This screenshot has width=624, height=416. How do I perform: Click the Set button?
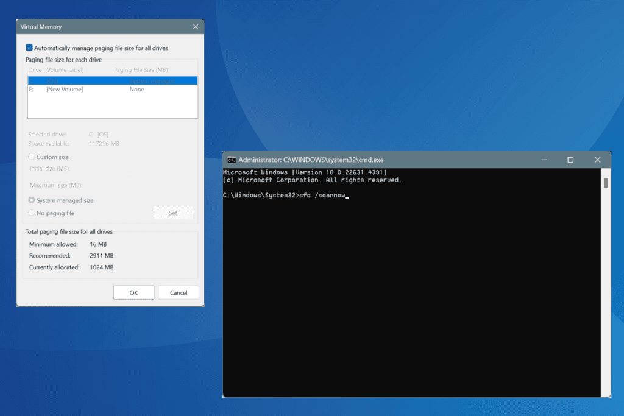click(x=173, y=213)
